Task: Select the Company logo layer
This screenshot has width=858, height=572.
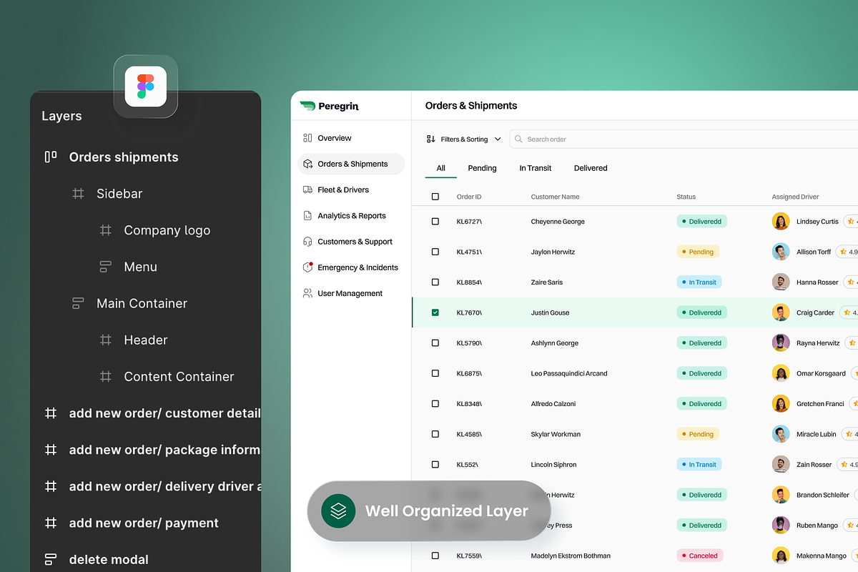Action: (x=167, y=230)
